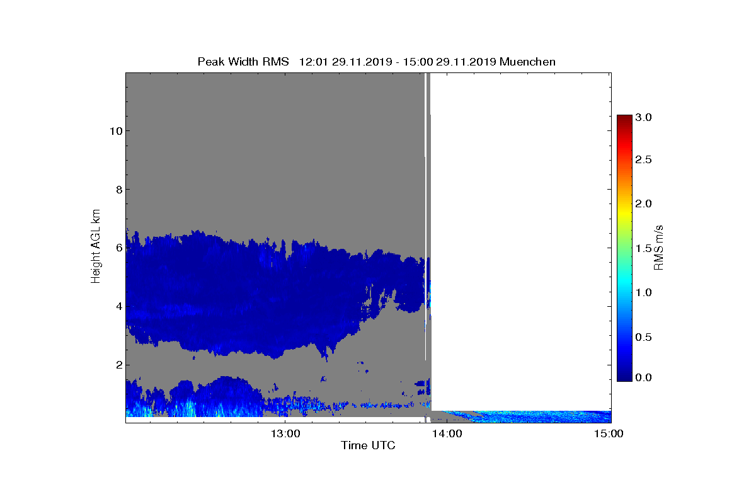Click the 14:00 time axis label
This screenshot has width=756, height=504.
click(449, 433)
